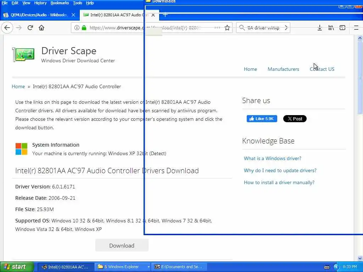
Task: Open the Library icon in toolbar
Action: (x=331, y=28)
